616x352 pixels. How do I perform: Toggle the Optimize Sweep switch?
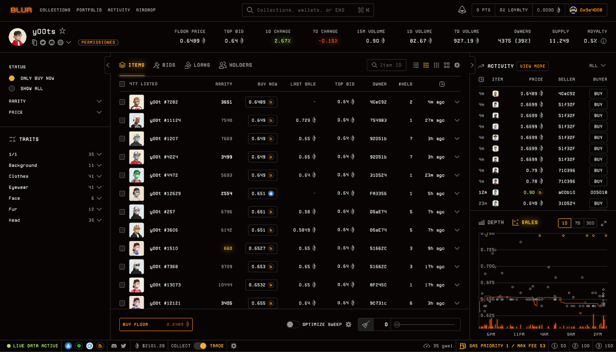tap(293, 324)
